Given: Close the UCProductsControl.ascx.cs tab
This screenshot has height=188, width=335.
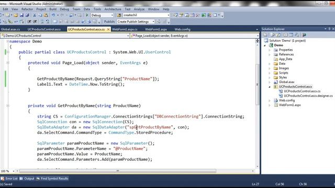Looking at the screenshot, I should point(108,29).
